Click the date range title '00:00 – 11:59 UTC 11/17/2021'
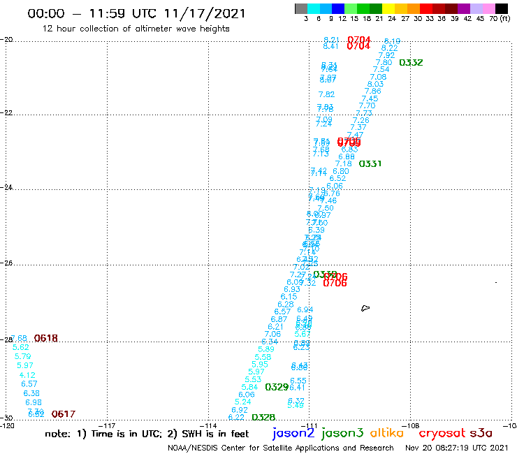The height and width of the screenshot is (454, 517). (x=136, y=13)
